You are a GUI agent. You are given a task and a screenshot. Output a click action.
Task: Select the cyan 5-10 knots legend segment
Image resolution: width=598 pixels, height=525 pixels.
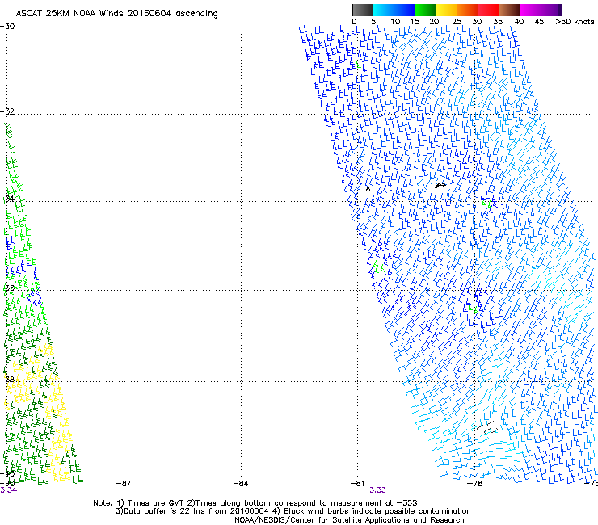pyautogui.click(x=383, y=10)
